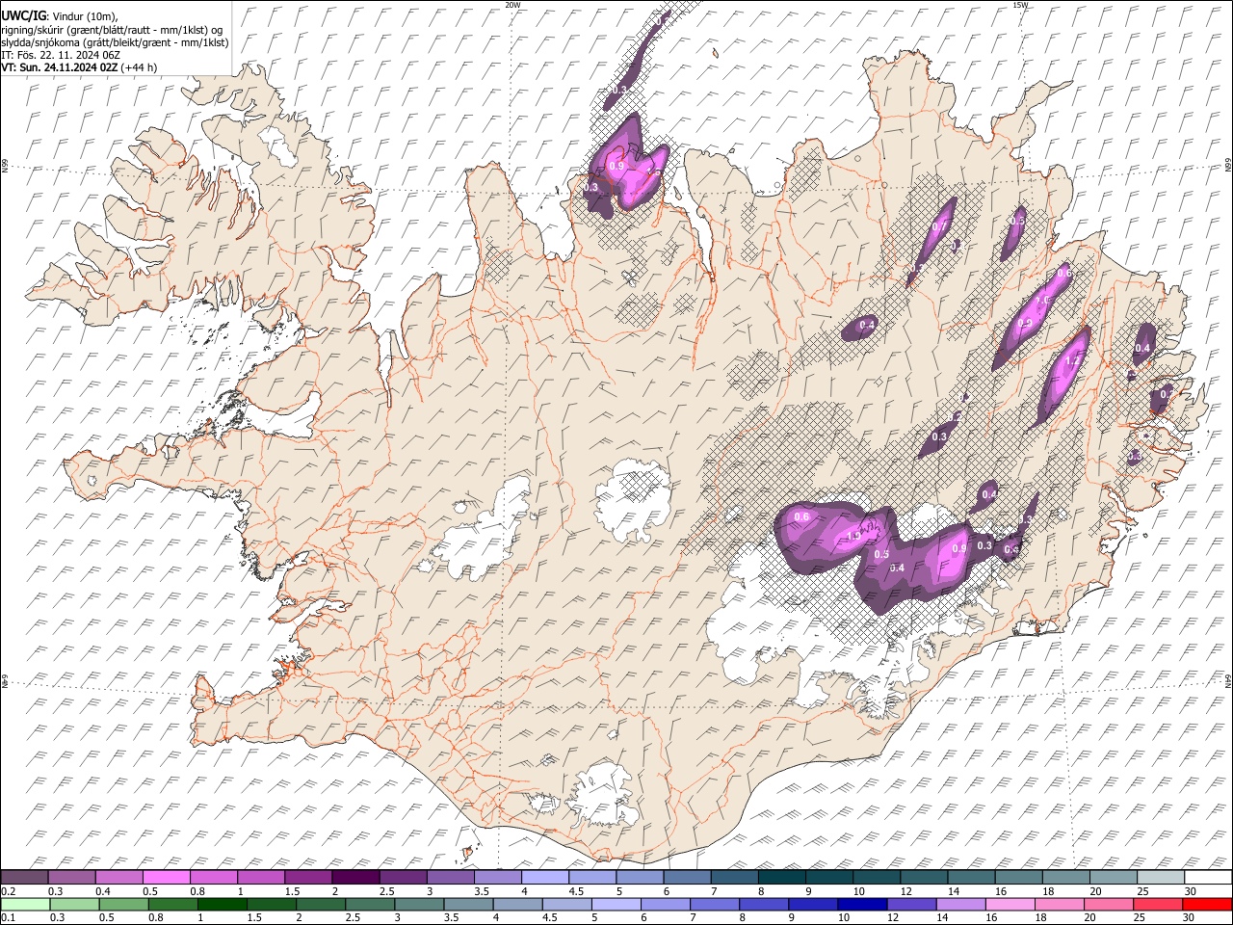
Task: Select upper-row white swatch for 30
Action: pyautogui.click(x=1209, y=878)
